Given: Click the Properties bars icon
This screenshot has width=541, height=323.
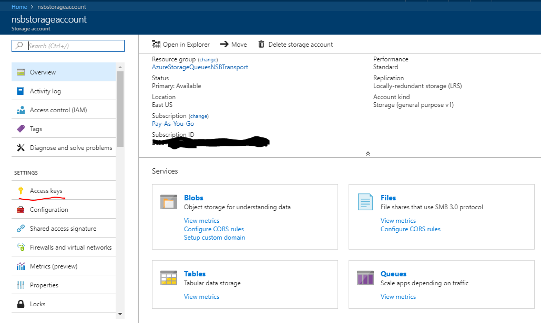Looking at the screenshot, I should pyautogui.click(x=21, y=285).
